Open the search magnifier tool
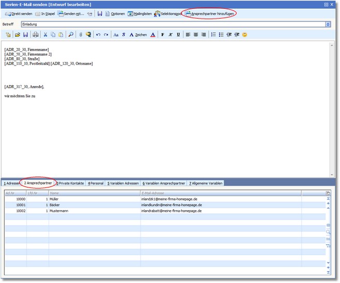The height and width of the screenshot is (283, 340). 71,35
